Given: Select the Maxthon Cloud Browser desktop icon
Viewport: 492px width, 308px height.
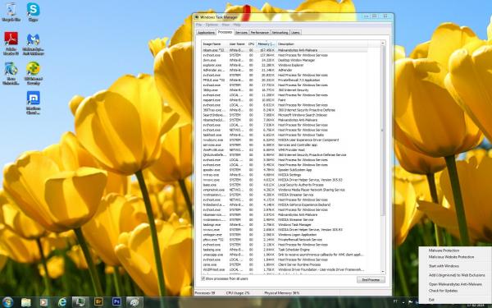Looking at the screenshot, I should click(34, 103).
